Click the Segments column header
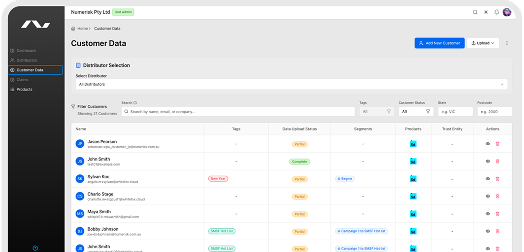Screen dimensions: 524x252 (x=363, y=129)
